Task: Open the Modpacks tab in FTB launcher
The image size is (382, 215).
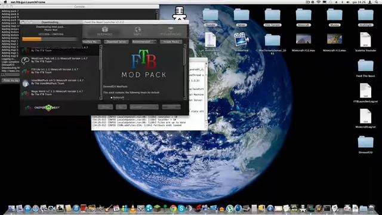Action: tap(104, 31)
